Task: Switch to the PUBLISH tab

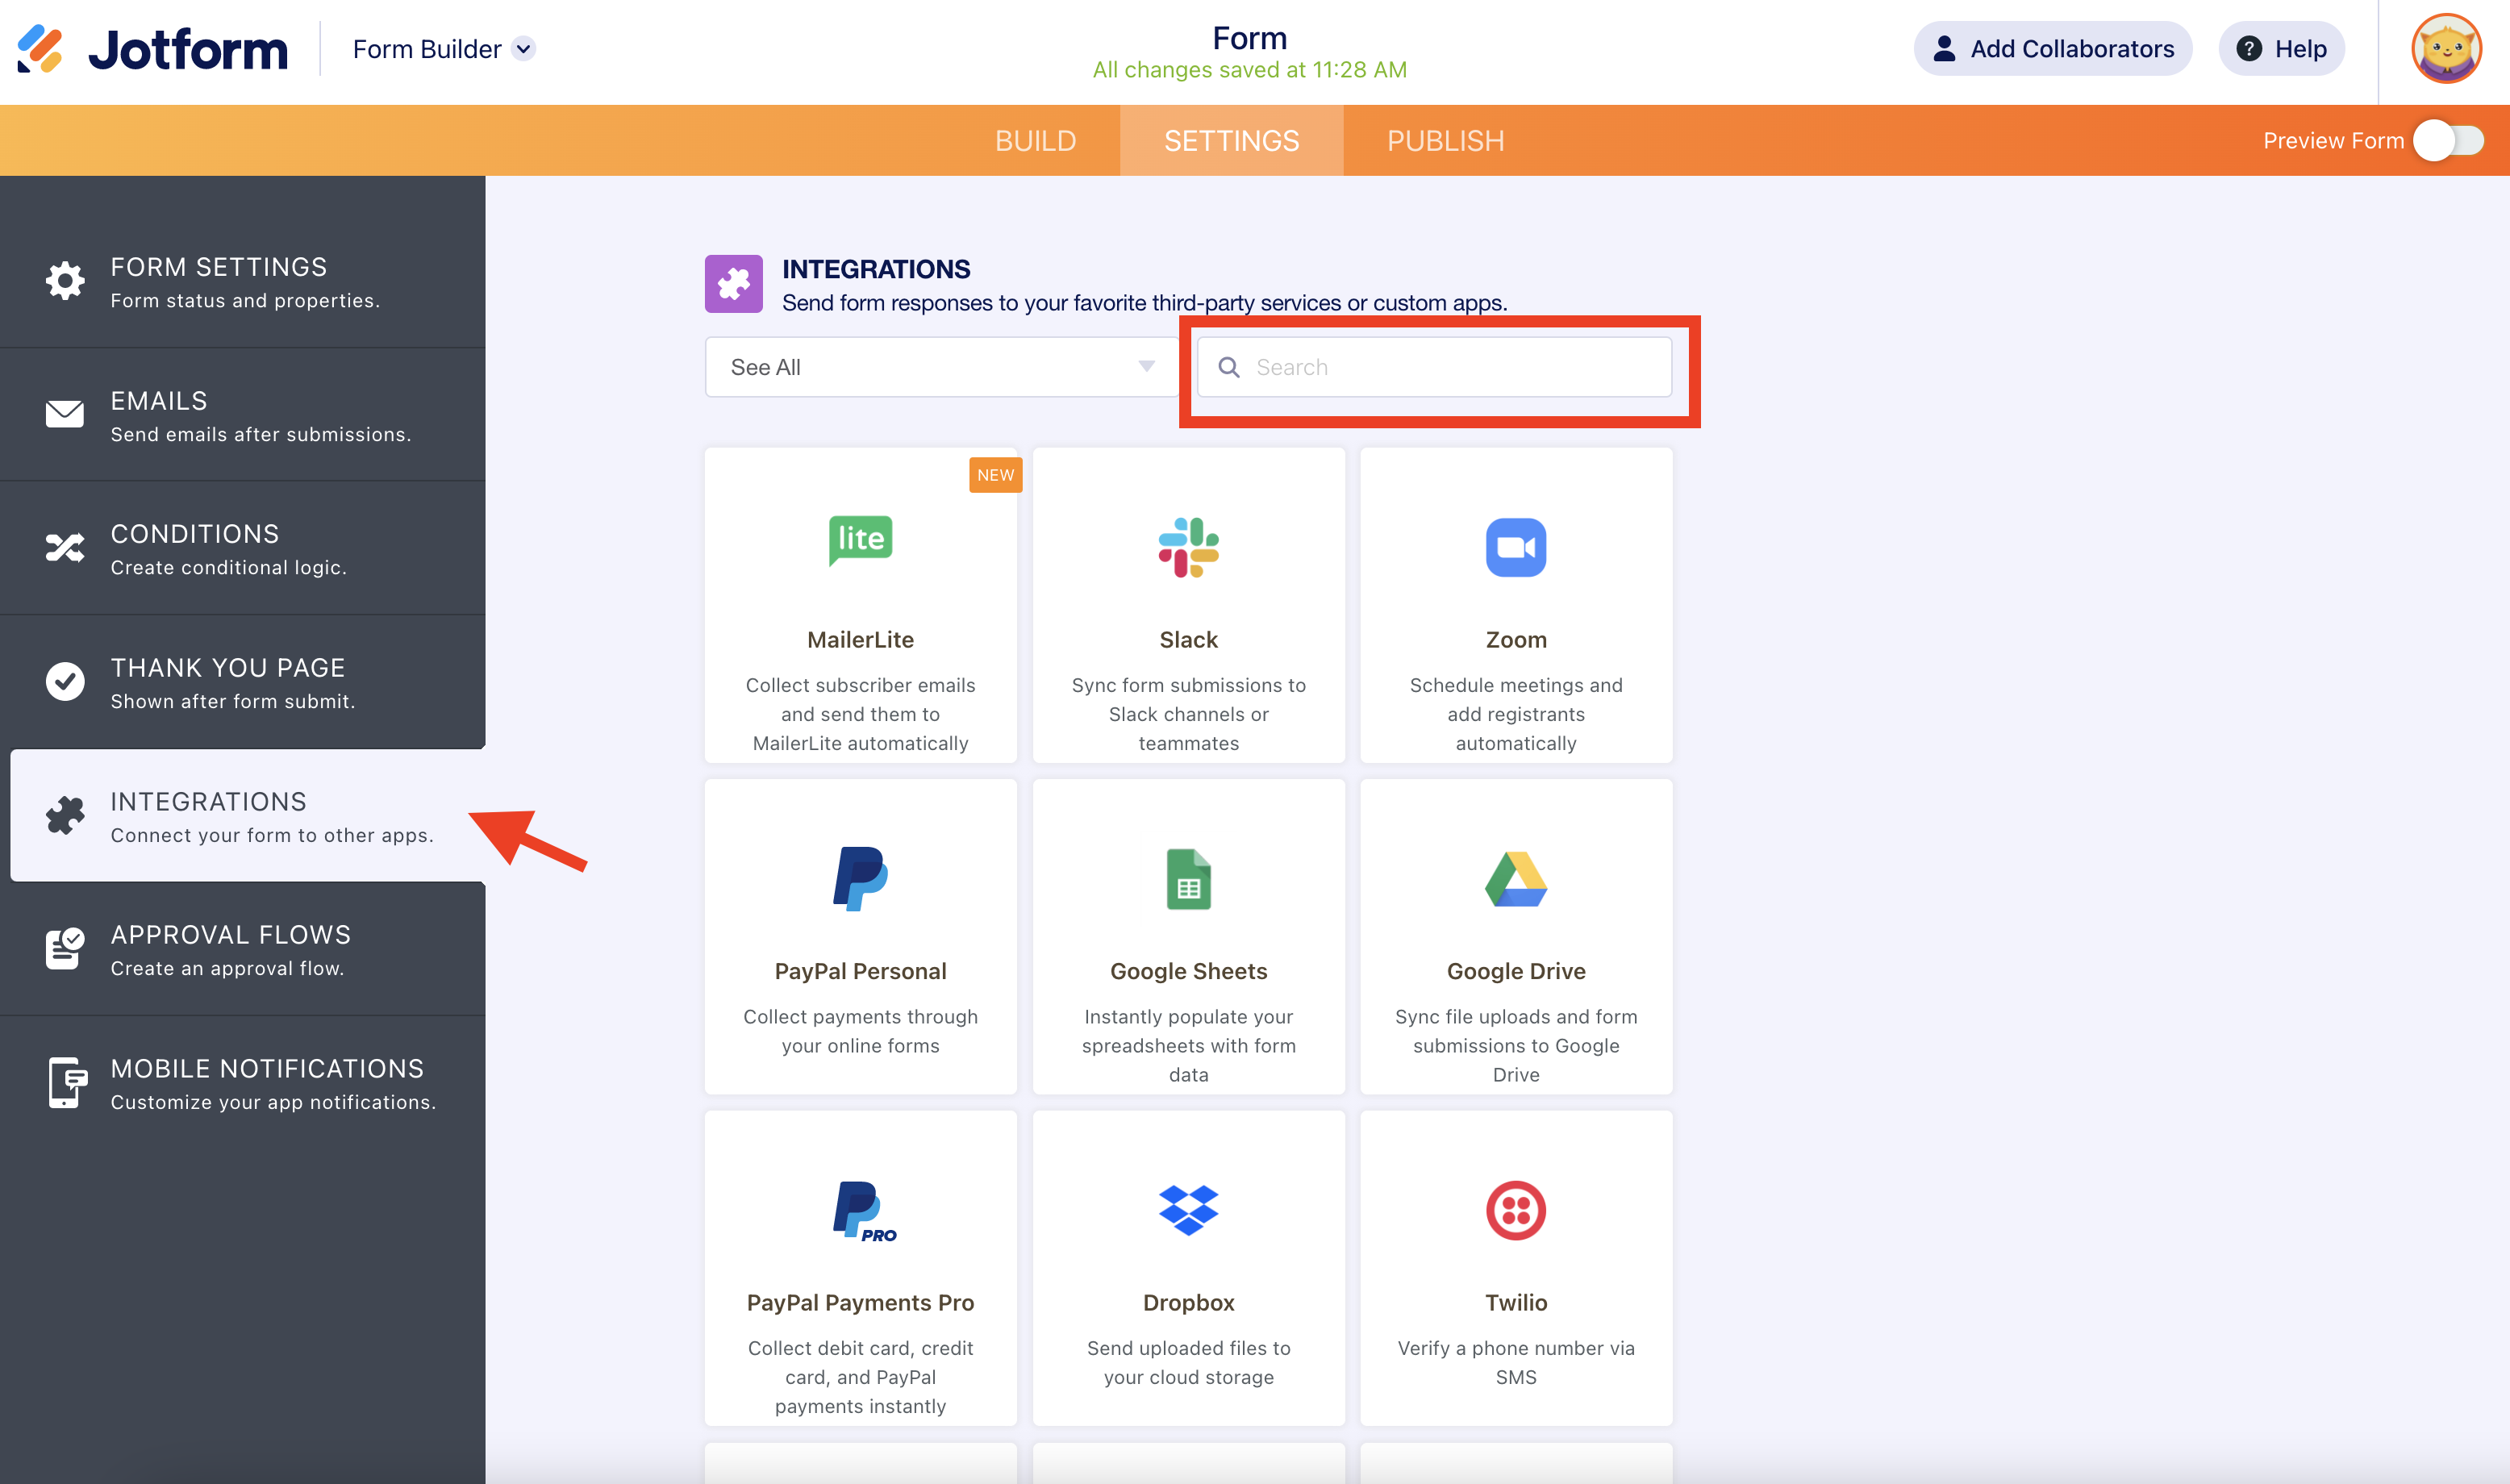Action: pos(1445,140)
